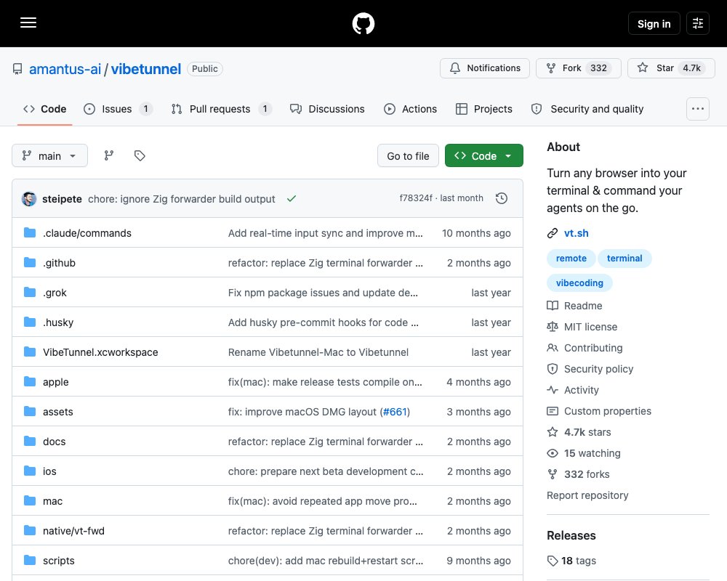Open the Projects tab
Image resolution: width=727 pixels, height=581 pixels.
[483, 109]
